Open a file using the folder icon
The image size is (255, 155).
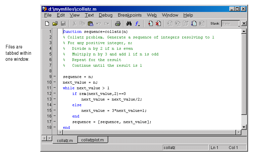pyautogui.click(x=55, y=24)
